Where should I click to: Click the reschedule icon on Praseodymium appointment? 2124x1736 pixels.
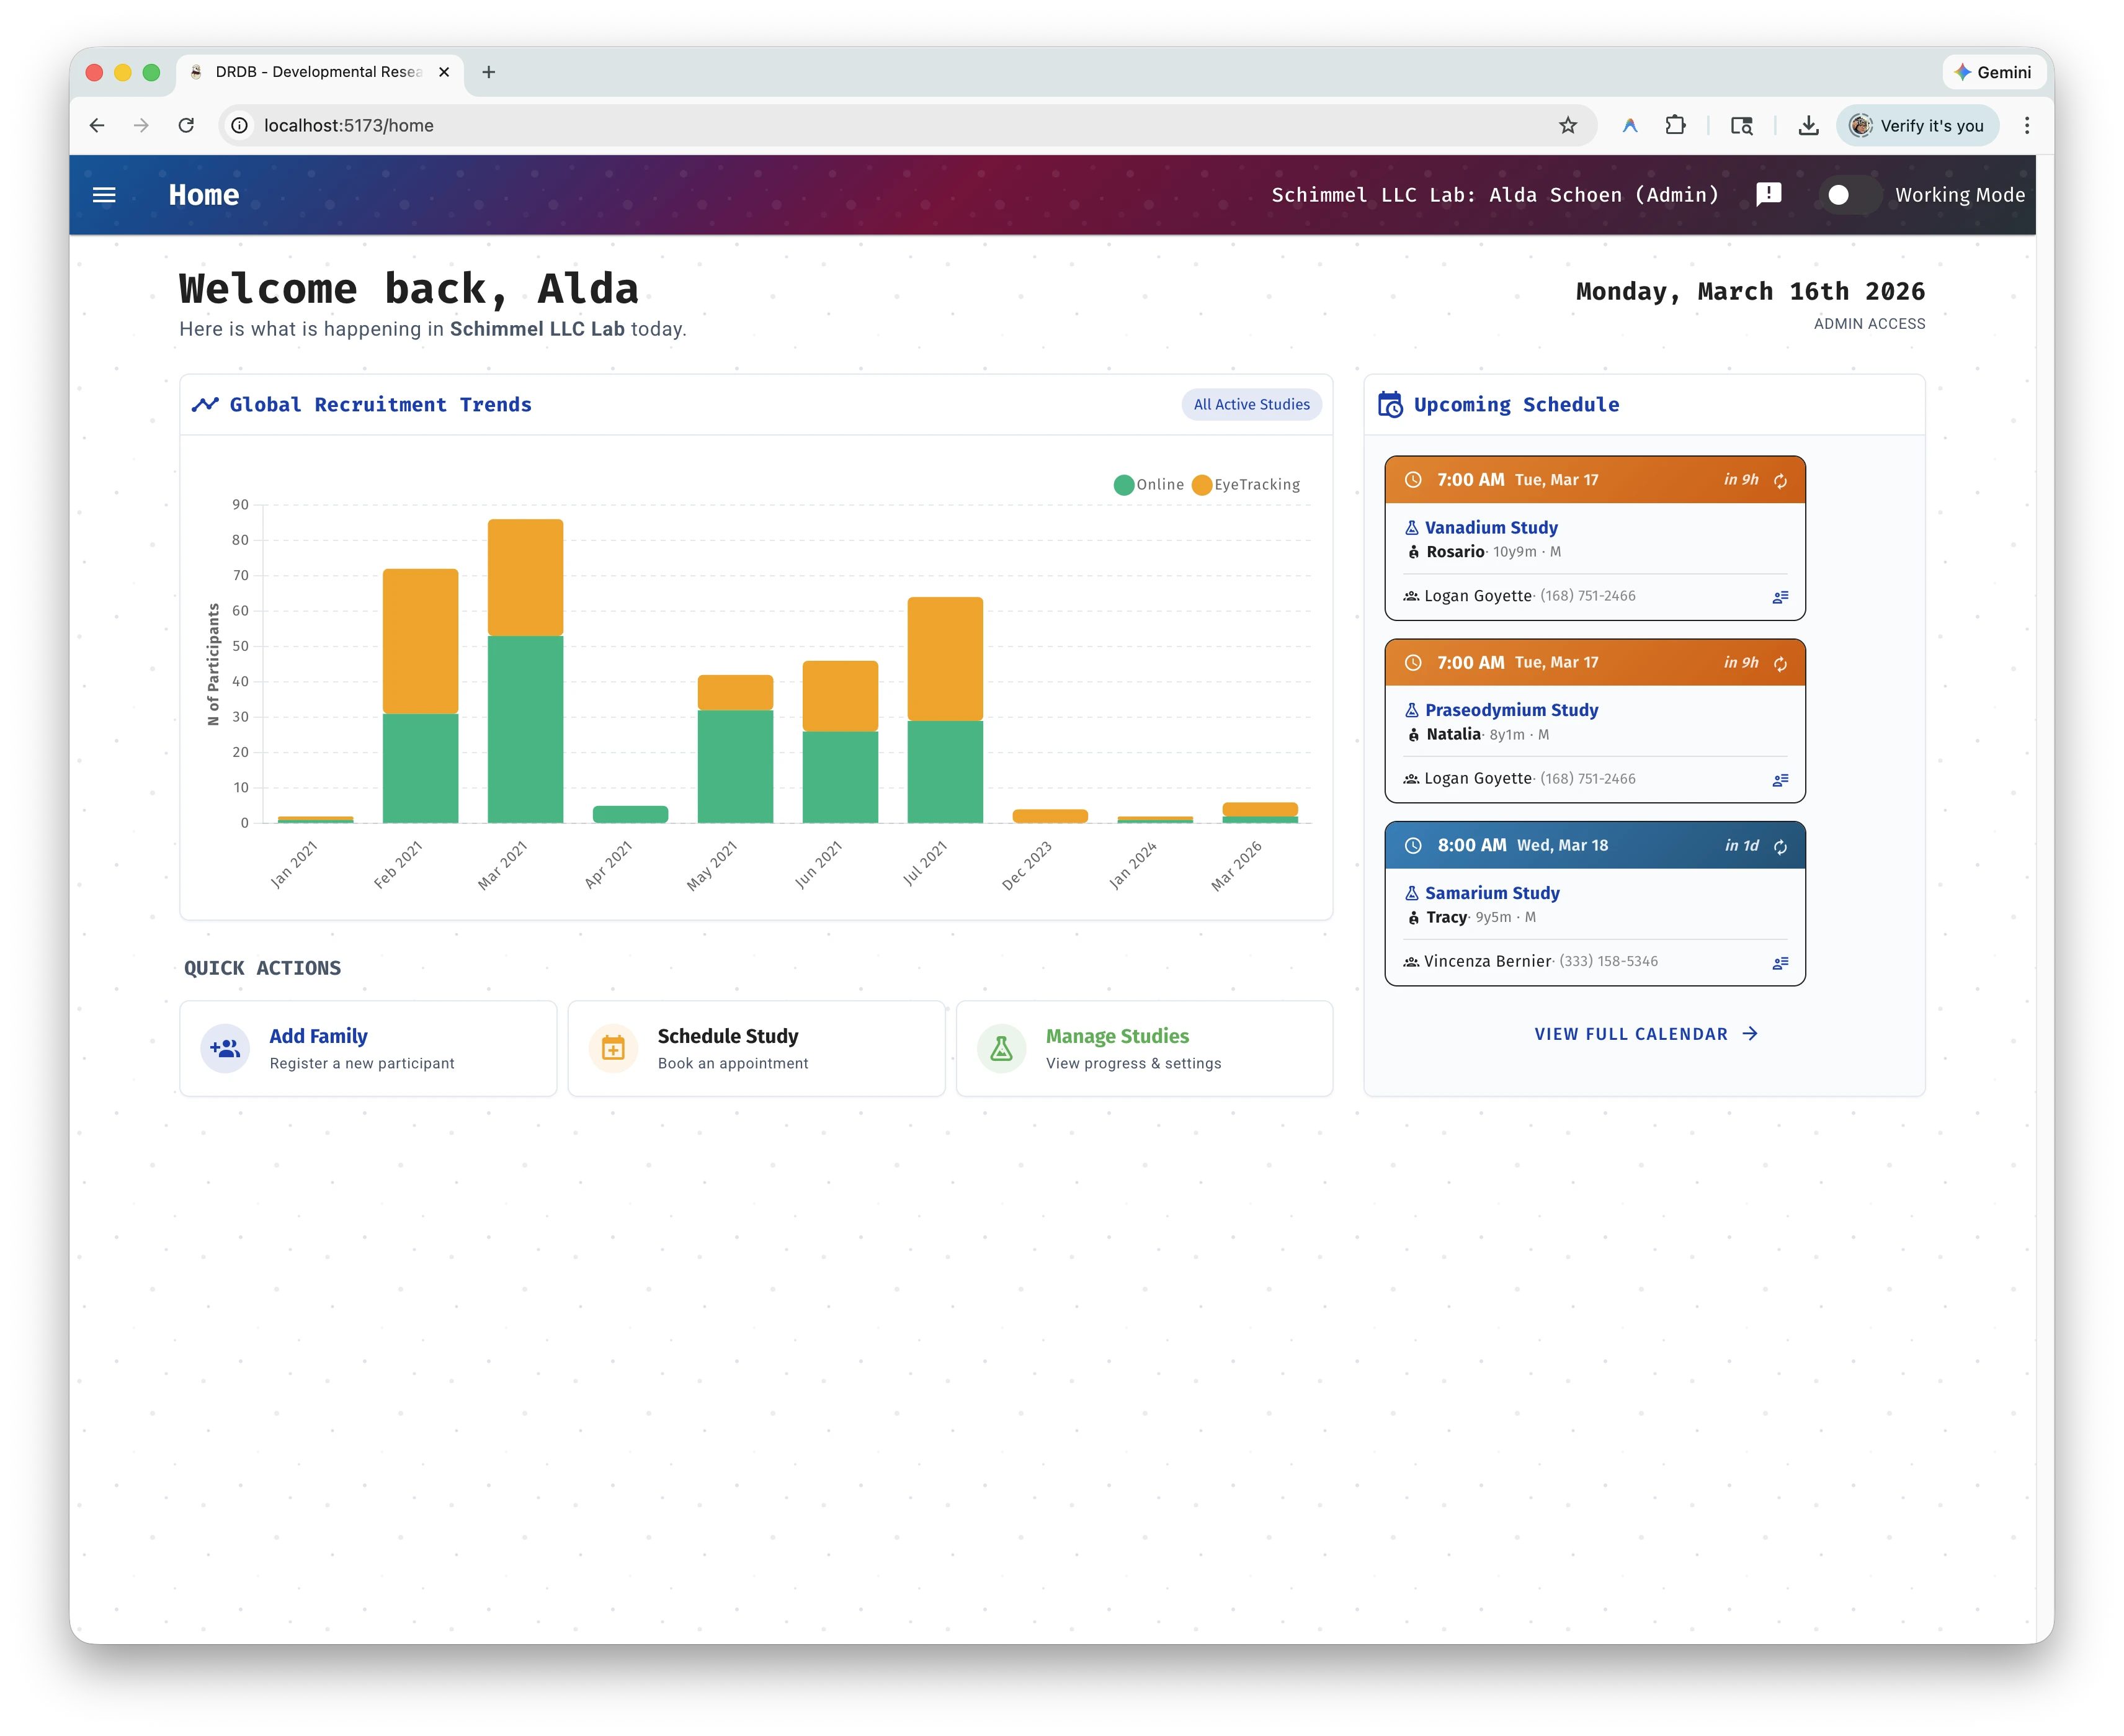[x=1780, y=664]
